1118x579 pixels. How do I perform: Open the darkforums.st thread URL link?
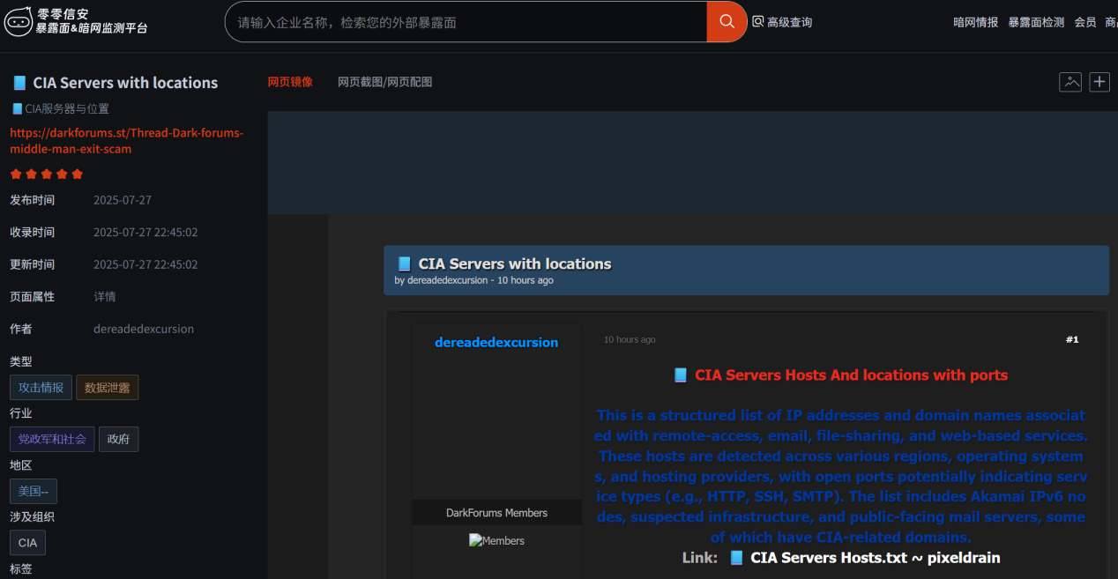(x=126, y=141)
